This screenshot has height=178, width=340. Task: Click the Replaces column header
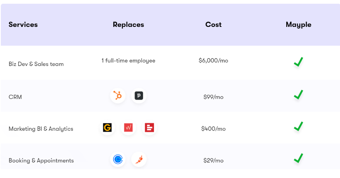click(128, 25)
